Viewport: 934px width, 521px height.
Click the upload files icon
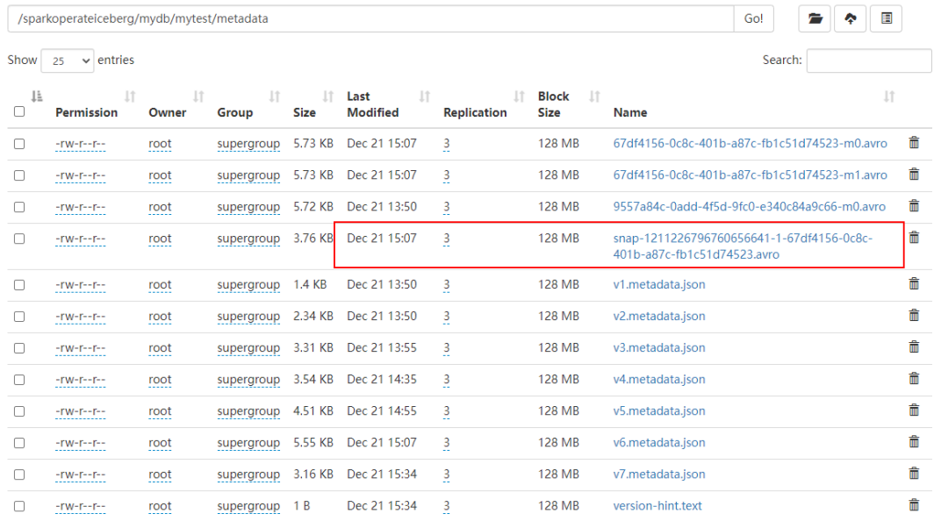pos(851,18)
